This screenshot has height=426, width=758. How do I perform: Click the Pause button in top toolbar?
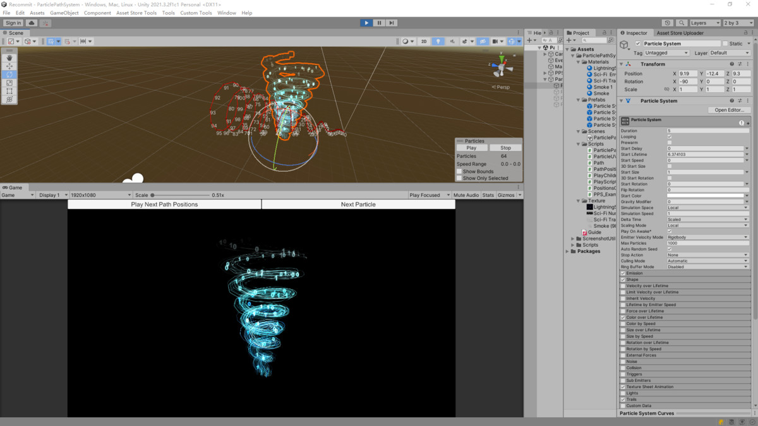click(x=379, y=23)
